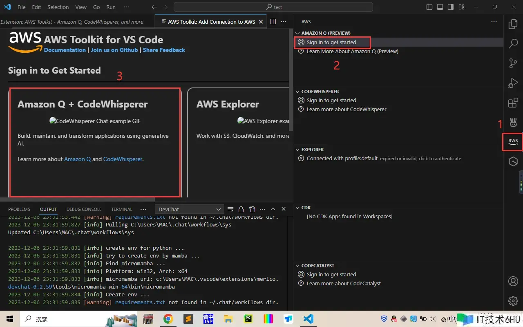Screen dimensions: 523x327
Task: Open the menu bar overflow three dots
Action: point(127,7)
